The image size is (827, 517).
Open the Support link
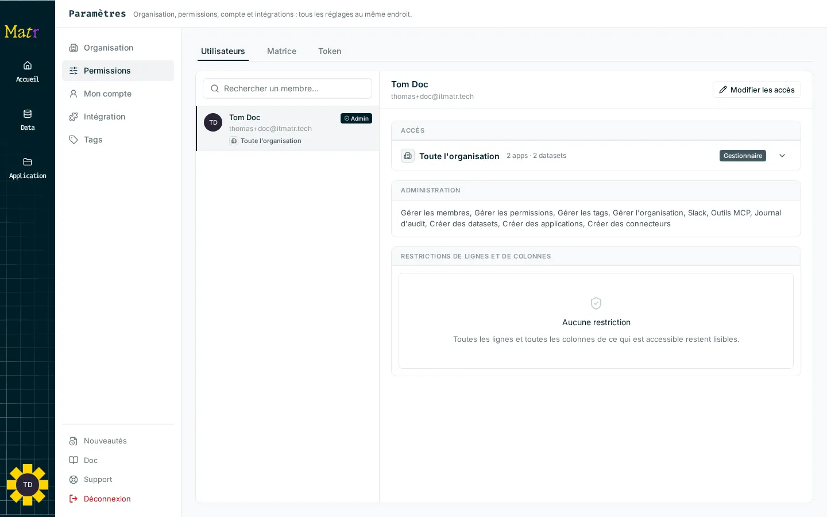pos(118,480)
